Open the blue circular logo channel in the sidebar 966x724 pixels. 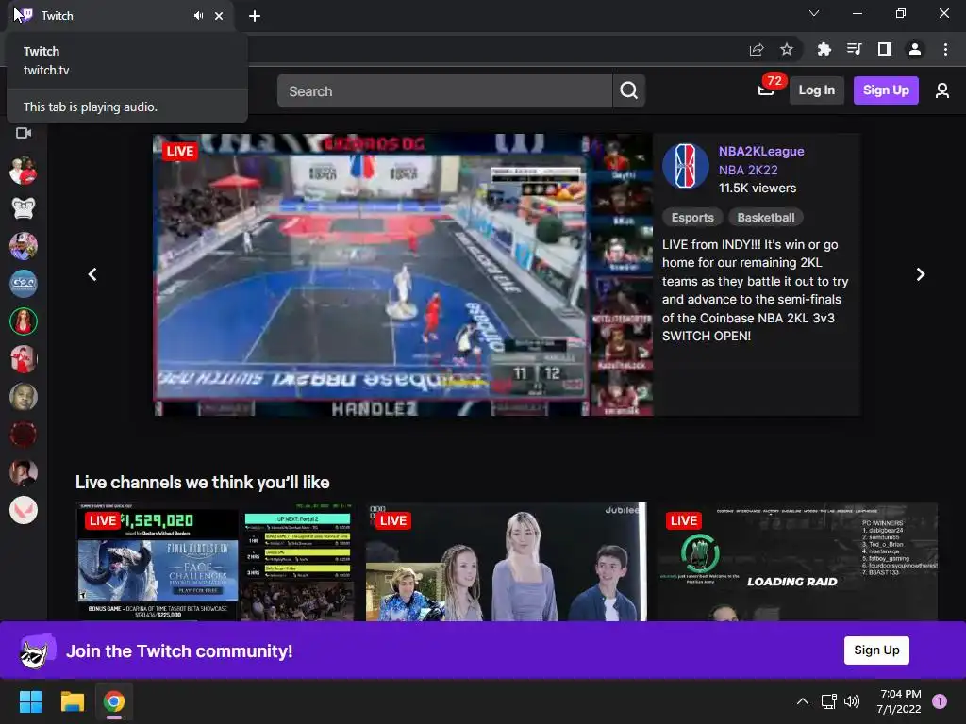(x=24, y=284)
